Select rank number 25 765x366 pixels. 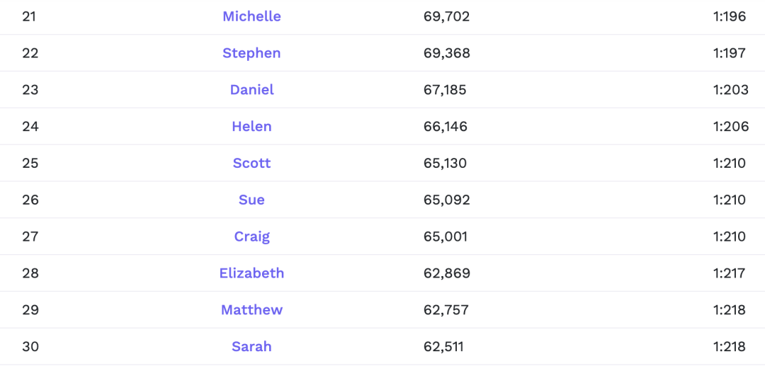[30, 164]
